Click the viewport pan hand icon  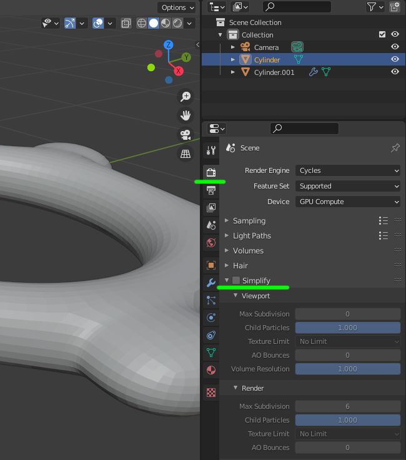(186, 115)
